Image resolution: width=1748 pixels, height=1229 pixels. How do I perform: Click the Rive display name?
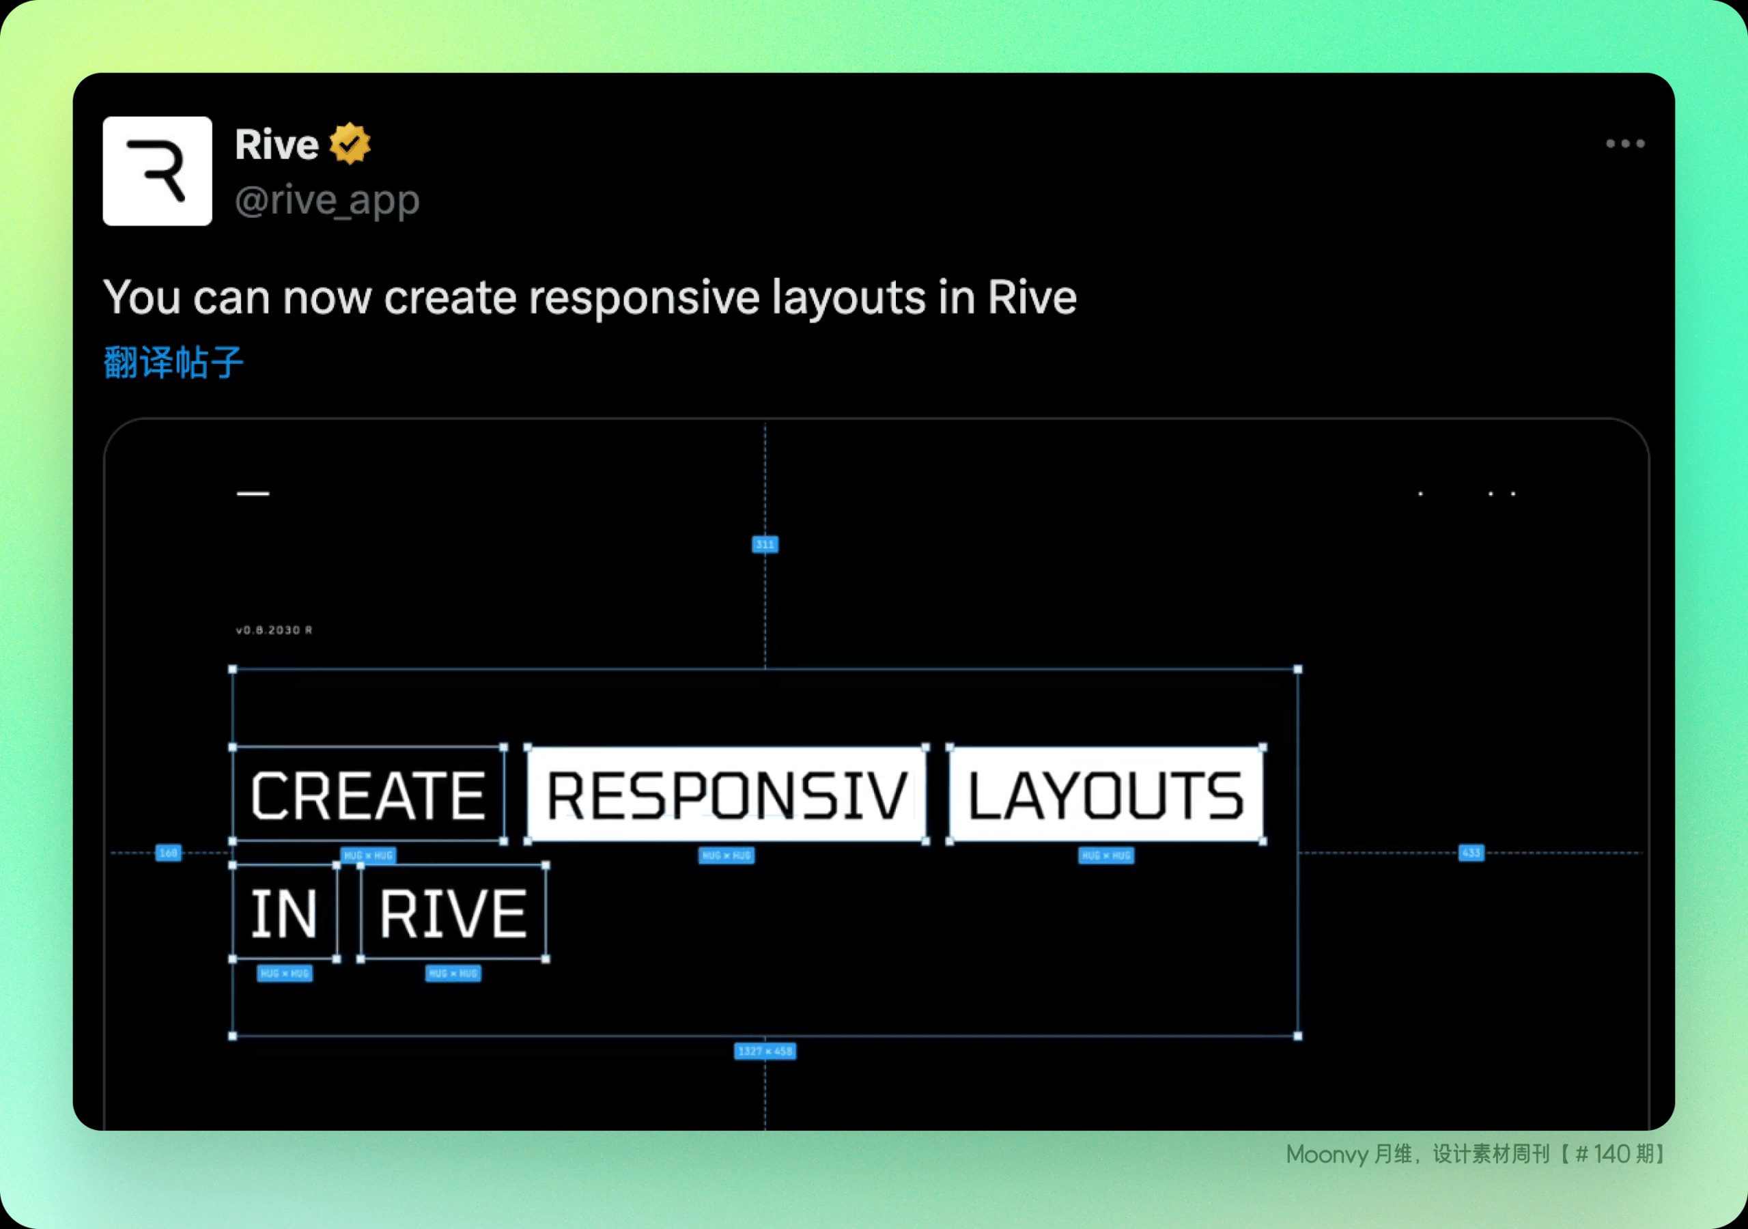(277, 144)
